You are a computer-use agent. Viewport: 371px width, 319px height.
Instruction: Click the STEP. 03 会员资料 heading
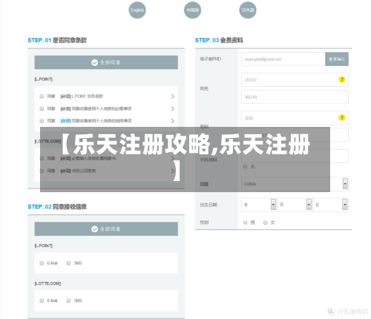click(219, 40)
